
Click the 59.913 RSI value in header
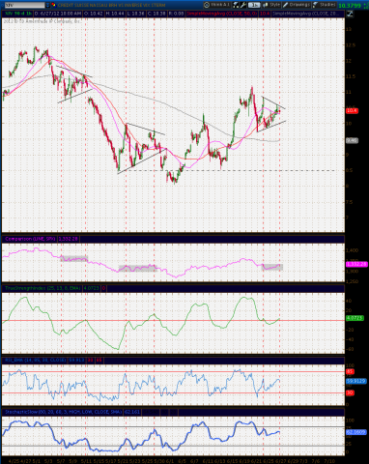pos(76,360)
